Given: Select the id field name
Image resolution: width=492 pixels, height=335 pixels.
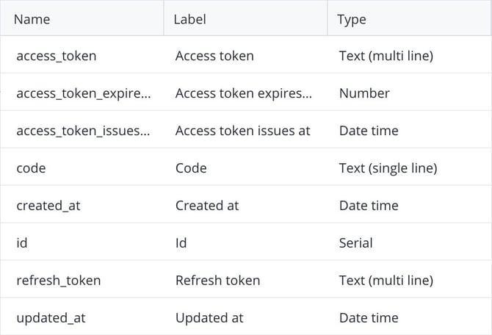Looking at the screenshot, I should pyautogui.click(x=21, y=243).
